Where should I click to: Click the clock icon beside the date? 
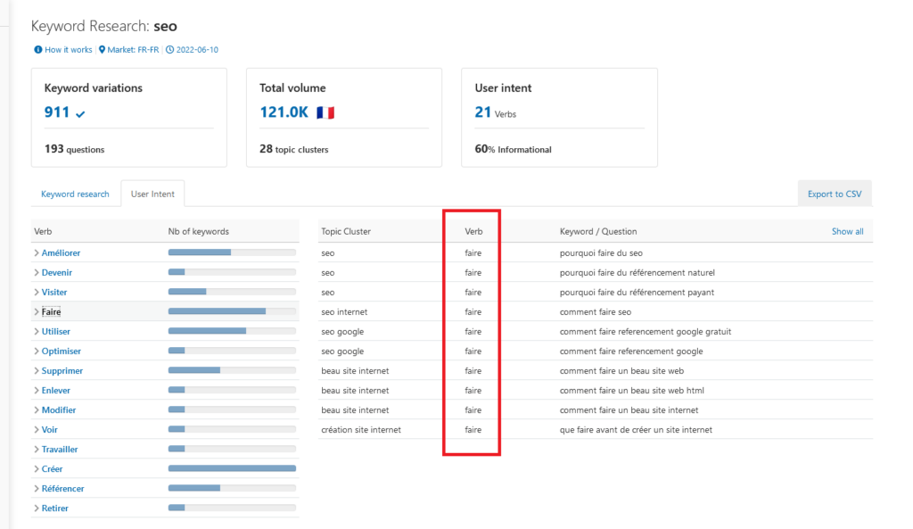point(169,50)
